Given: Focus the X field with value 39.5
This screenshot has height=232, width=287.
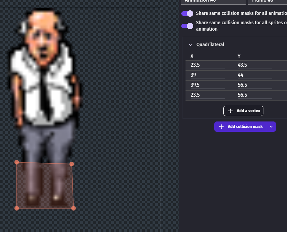Looking at the screenshot, I should click(x=207, y=85).
